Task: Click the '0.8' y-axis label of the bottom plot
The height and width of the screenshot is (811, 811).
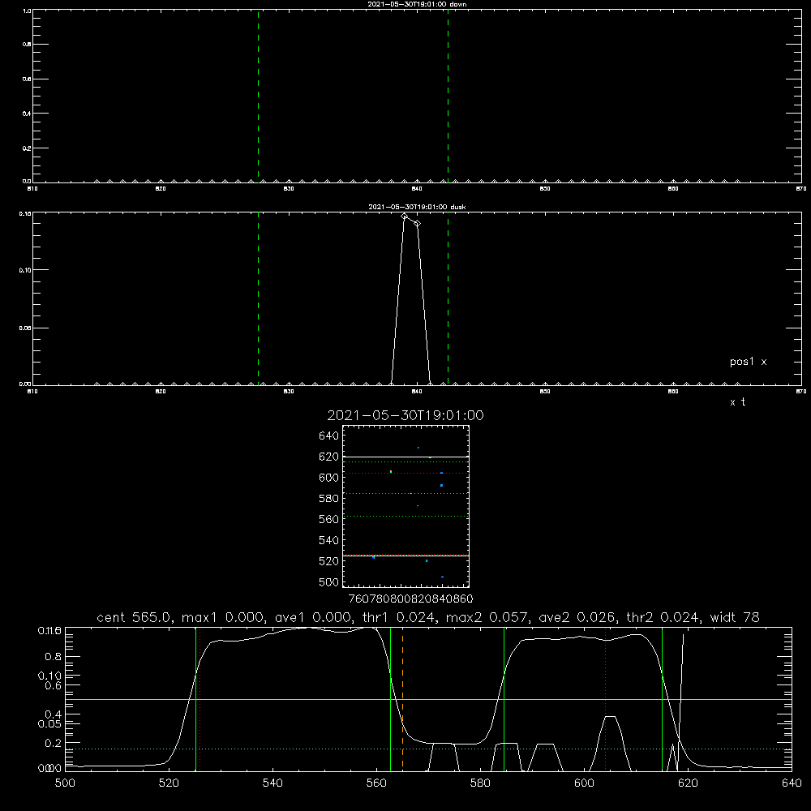Action: click(x=54, y=657)
